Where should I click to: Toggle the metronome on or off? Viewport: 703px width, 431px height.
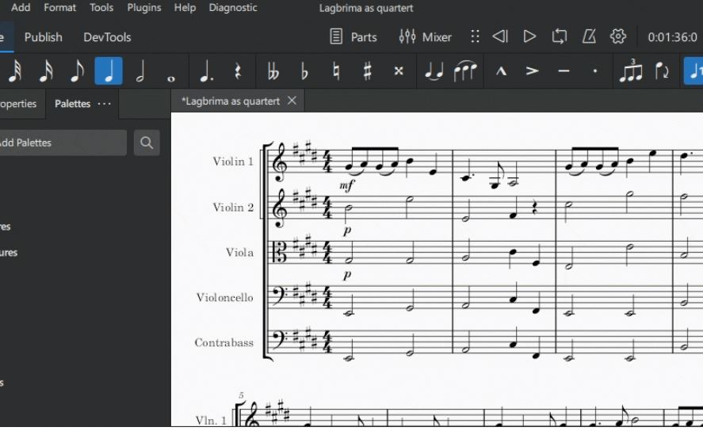click(589, 36)
